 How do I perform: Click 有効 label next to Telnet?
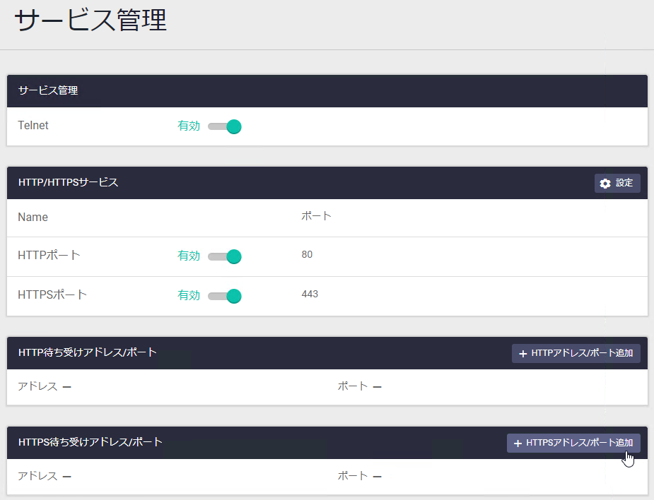189,126
